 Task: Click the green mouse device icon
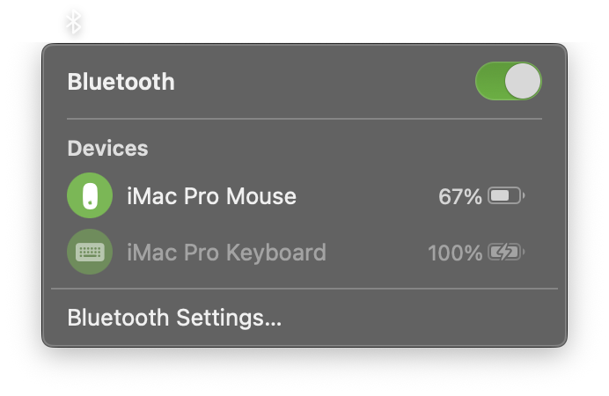(90, 195)
